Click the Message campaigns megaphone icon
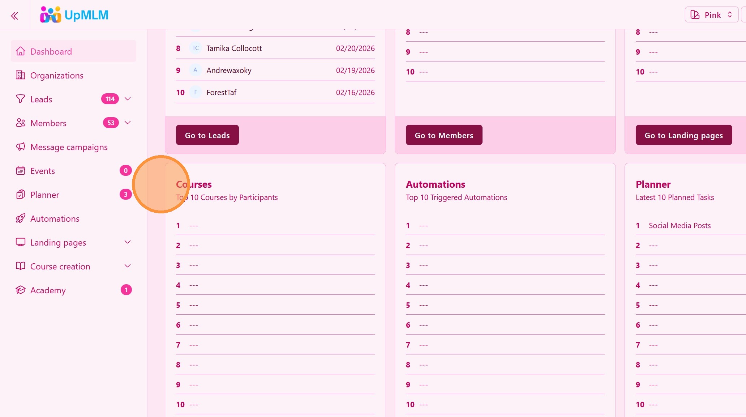 pos(21,147)
